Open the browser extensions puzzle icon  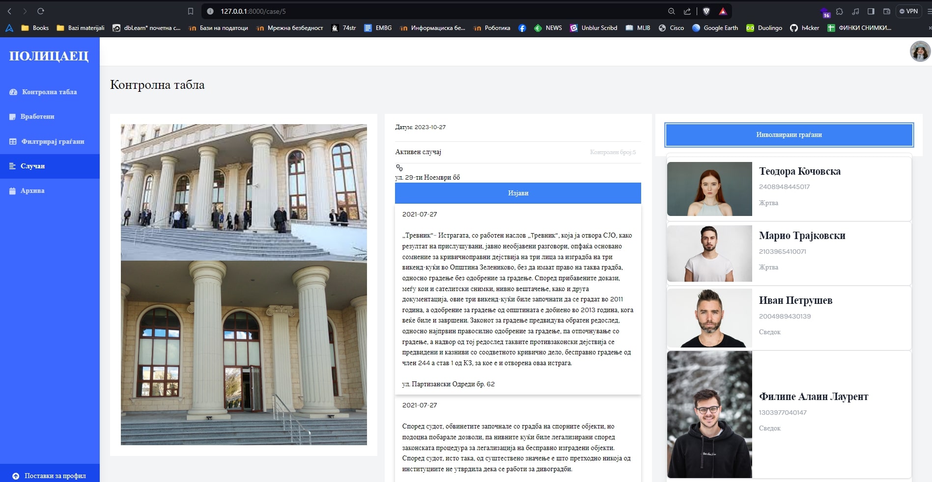(840, 11)
